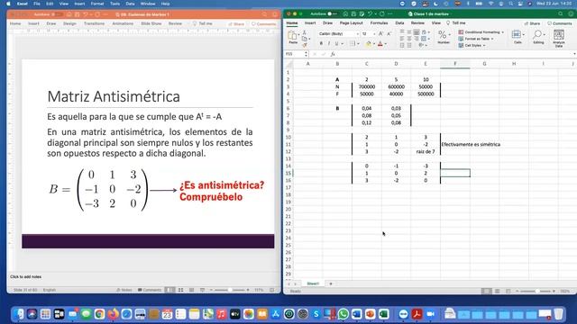This screenshot has width=577, height=324.
Task: Click the Cut scissors icon in Excel
Action: (305, 32)
